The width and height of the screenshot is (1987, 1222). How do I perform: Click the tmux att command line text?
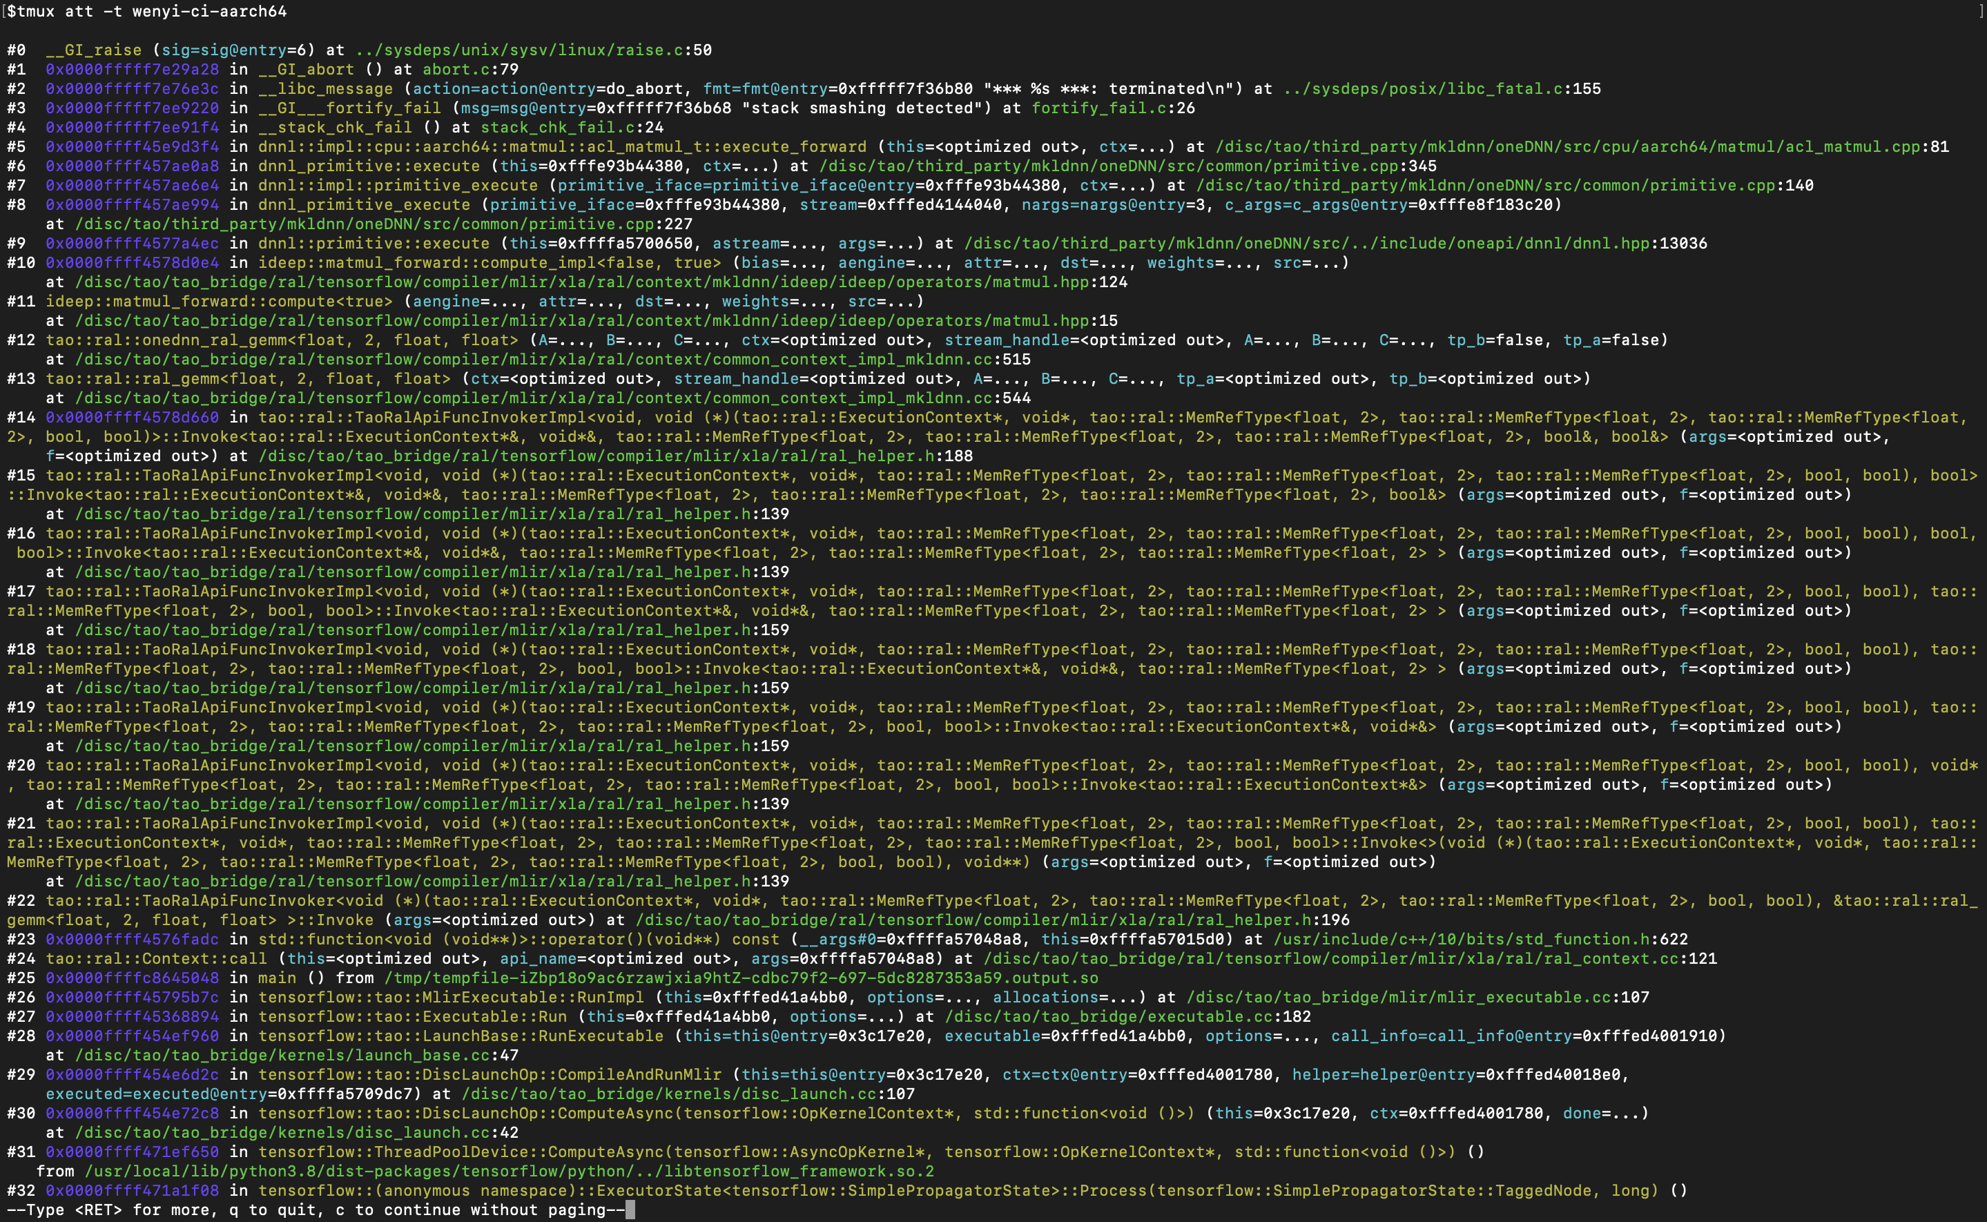[146, 11]
